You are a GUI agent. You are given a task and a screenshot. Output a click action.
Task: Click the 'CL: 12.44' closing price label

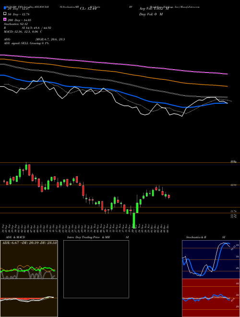click(x=88, y=9)
